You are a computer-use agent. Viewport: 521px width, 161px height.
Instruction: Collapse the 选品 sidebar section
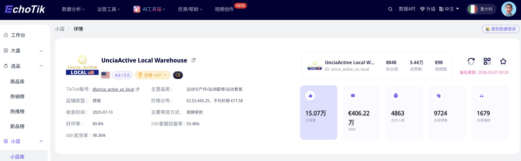[x=41, y=66]
